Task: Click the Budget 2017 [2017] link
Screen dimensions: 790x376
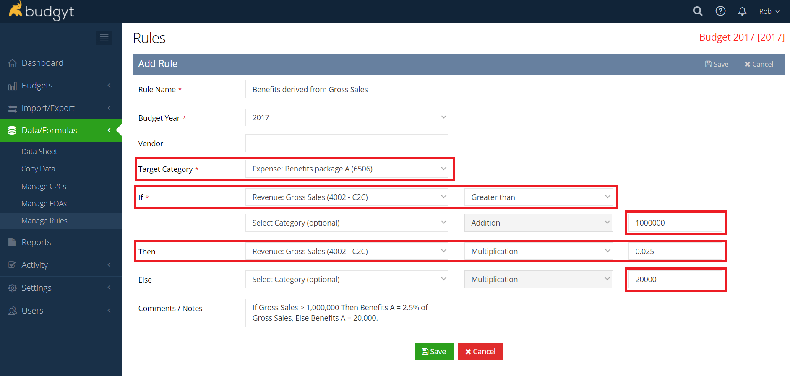Action: [742, 37]
